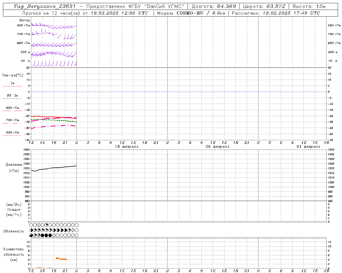Click the longer orange convective cloud bar near 21 h
342x273 pixels.
tap(63, 259)
